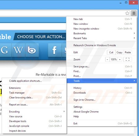Viewport: 139px width, 136px height.
Task: Maximize the Chrome window
Action: (x=126, y=2)
